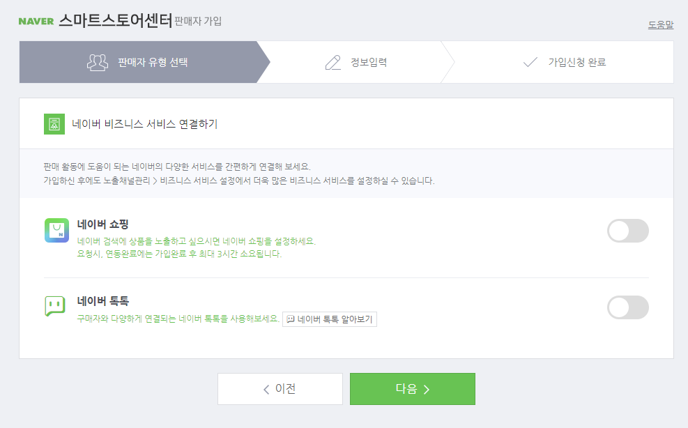
Task: Click the people icon in 판매자 유형 선택 step
Action: (98, 62)
